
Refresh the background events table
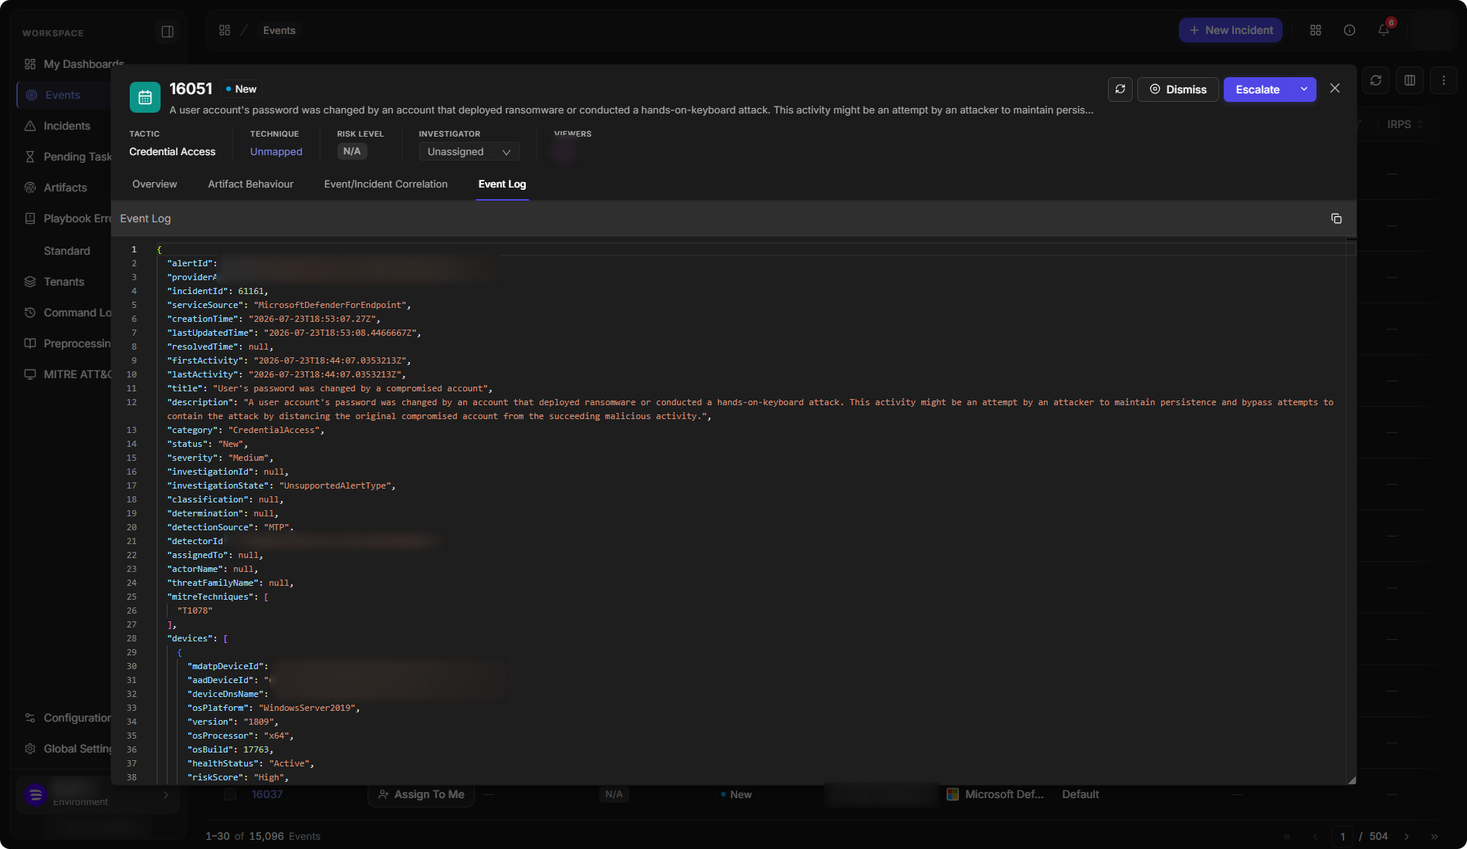1376,80
